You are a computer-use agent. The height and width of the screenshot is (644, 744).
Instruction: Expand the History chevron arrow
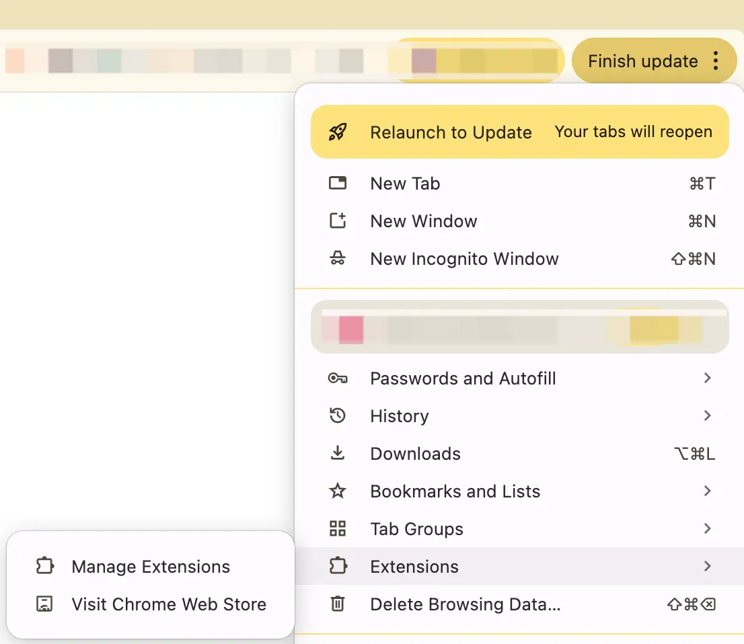click(708, 415)
